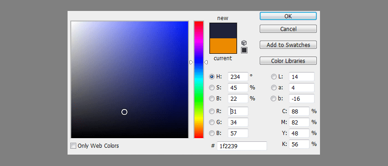Click the R field showing 31
Viewport: 388px width, 166px height.
point(238,111)
